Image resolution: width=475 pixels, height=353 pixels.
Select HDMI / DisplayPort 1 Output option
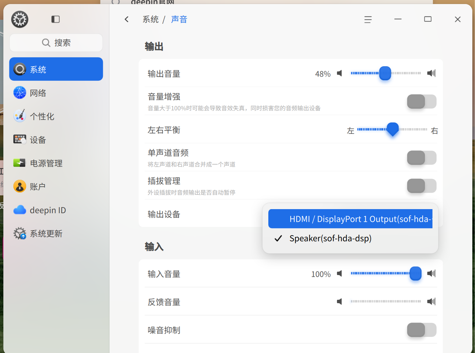pyautogui.click(x=350, y=219)
